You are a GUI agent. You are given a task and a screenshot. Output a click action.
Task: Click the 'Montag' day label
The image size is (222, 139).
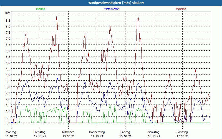11,132
